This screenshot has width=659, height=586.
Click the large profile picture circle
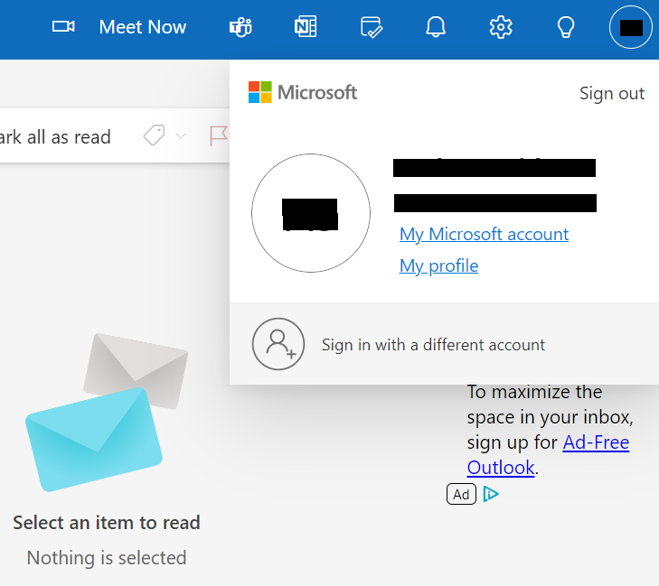pyautogui.click(x=311, y=213)
